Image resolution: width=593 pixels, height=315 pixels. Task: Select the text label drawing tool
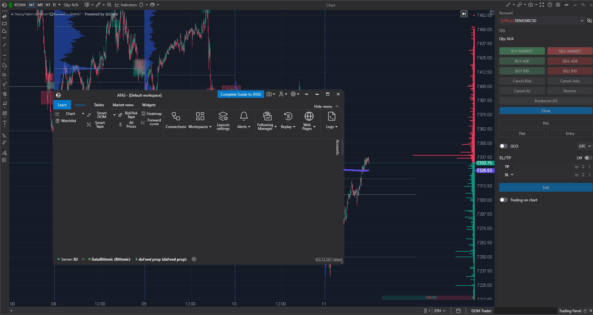(4, 123)
